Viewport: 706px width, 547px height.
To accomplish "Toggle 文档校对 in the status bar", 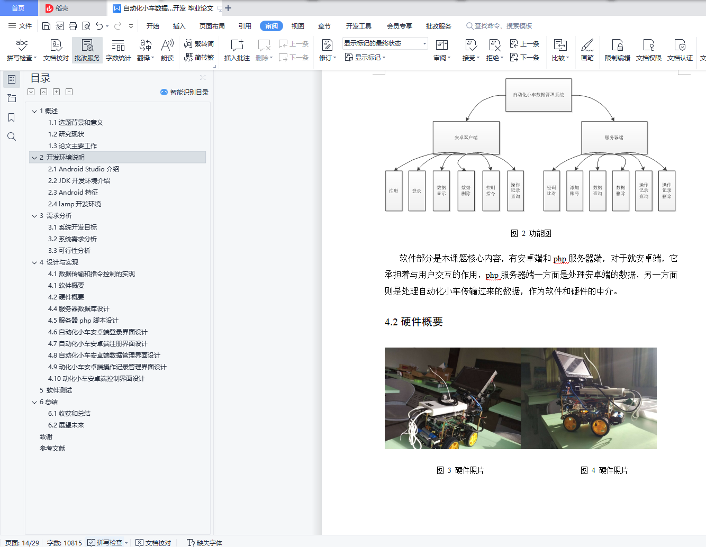I will point(153,543).
